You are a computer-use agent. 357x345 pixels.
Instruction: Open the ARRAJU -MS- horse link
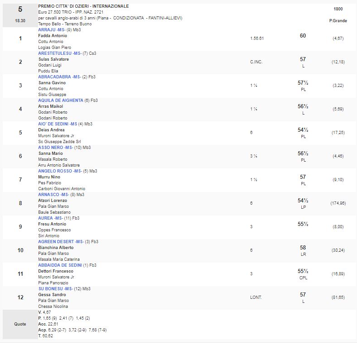coord(52,30)
